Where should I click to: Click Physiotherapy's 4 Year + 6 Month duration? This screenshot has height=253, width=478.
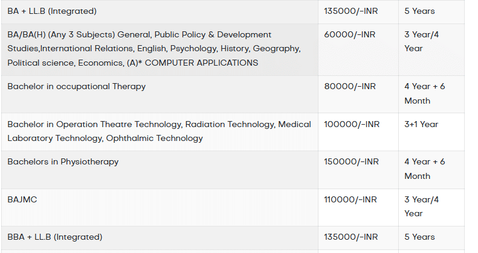425,169
